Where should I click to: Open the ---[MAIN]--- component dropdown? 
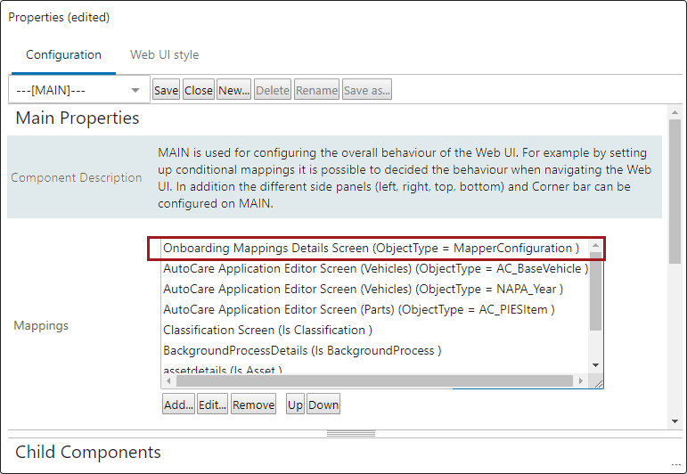(x=78, y=90)
